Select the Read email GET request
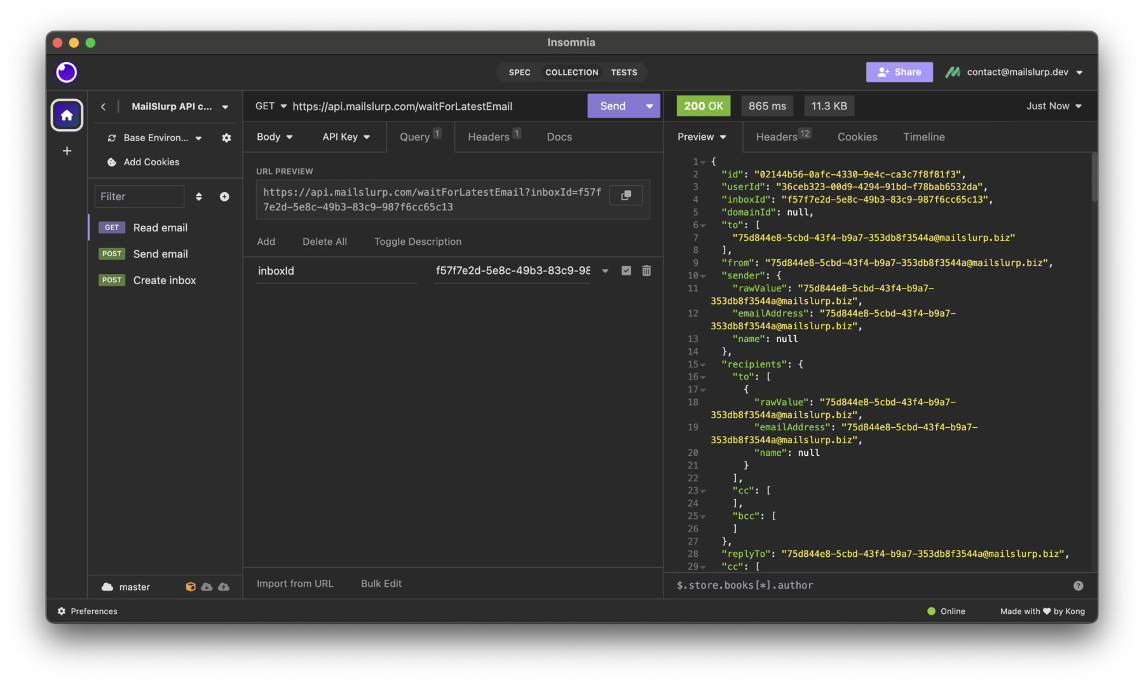This screenshot has width=1144, height=684. click(165, 228)
